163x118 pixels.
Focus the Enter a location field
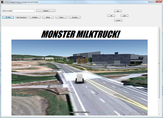pos(18,11)
